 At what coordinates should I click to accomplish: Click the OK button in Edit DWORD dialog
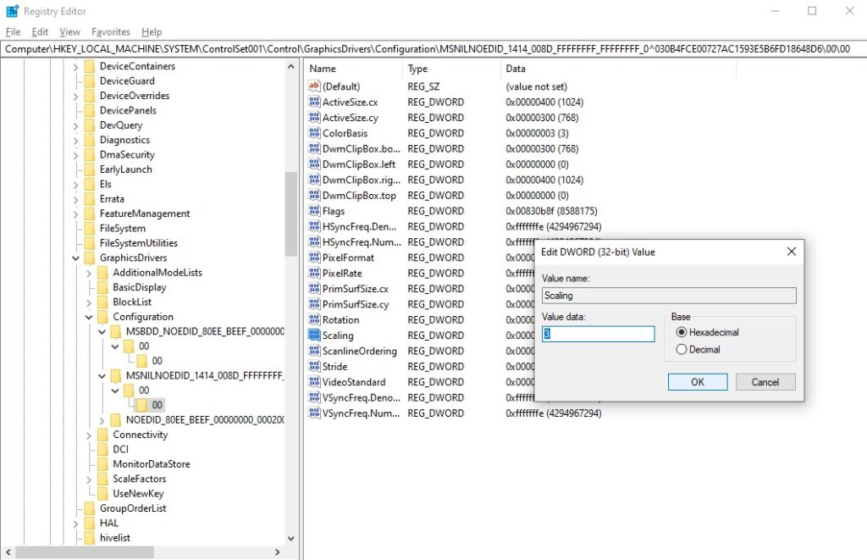[697, 381]
